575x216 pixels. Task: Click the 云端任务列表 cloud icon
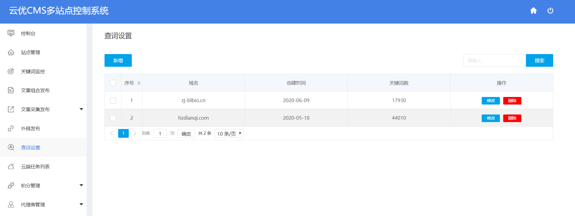point(11,166)
